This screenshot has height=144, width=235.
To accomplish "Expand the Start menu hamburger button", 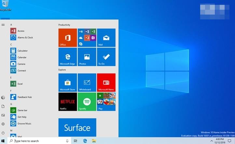I will [x=3, y=25].
